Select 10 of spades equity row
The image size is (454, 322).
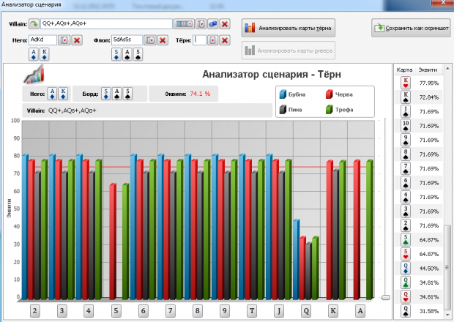419,126
